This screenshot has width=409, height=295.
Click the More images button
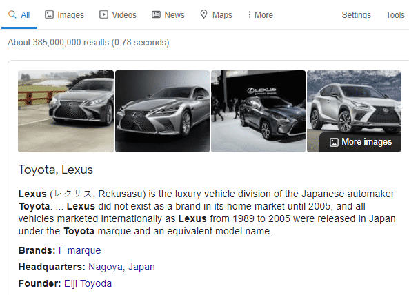point(360,142)
